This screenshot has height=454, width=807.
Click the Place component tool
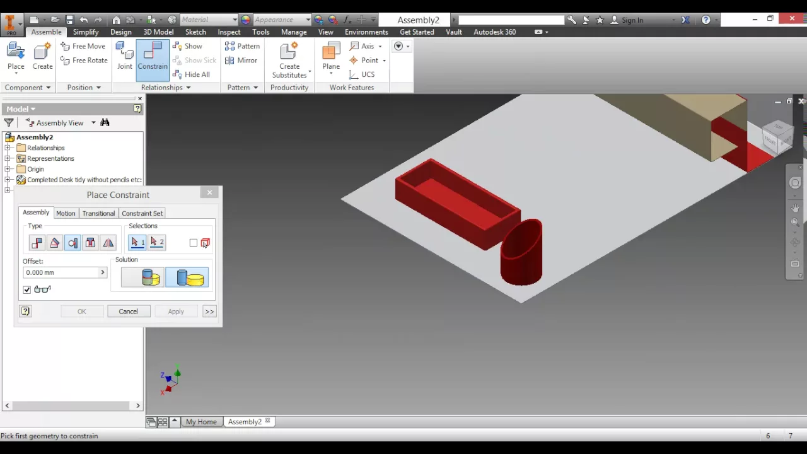tap(16, 57)
